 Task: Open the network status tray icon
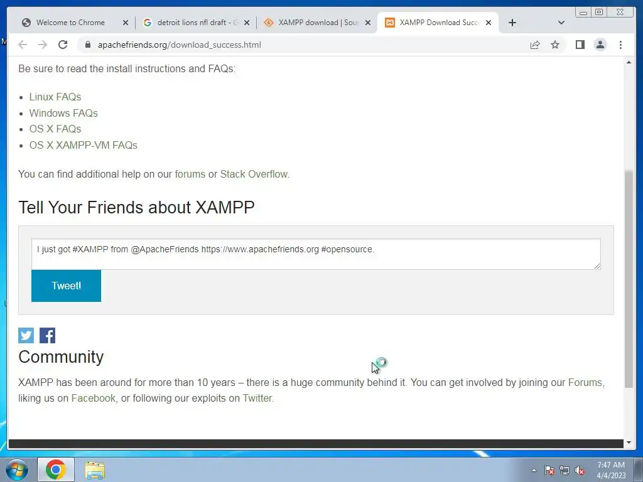(565, 470)
